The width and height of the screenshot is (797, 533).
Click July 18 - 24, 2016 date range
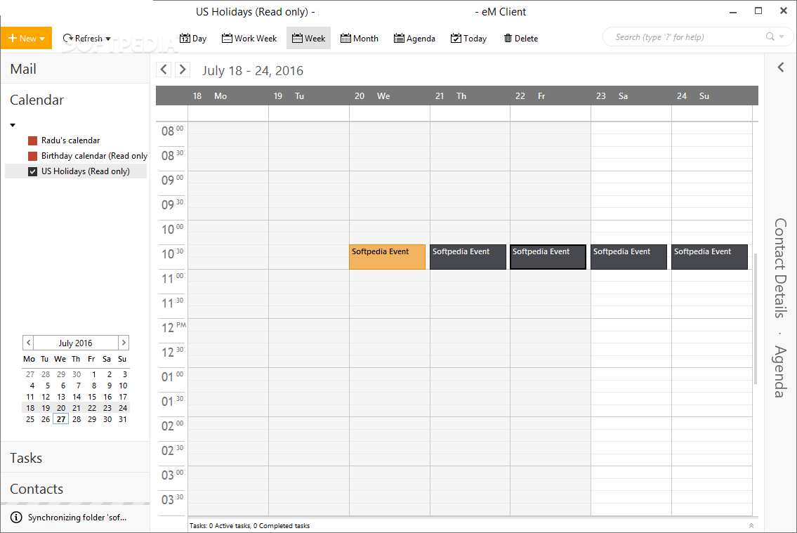253,71
